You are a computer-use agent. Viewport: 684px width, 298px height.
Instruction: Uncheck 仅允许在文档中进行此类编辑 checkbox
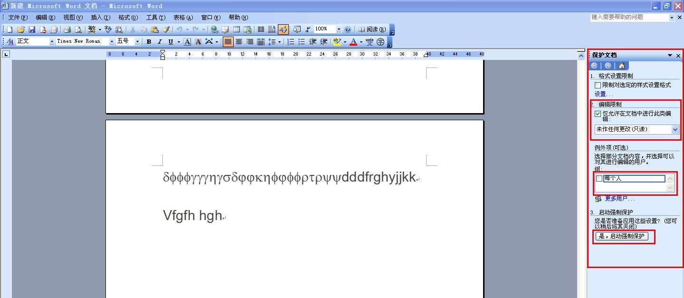(x=598, y=114)
